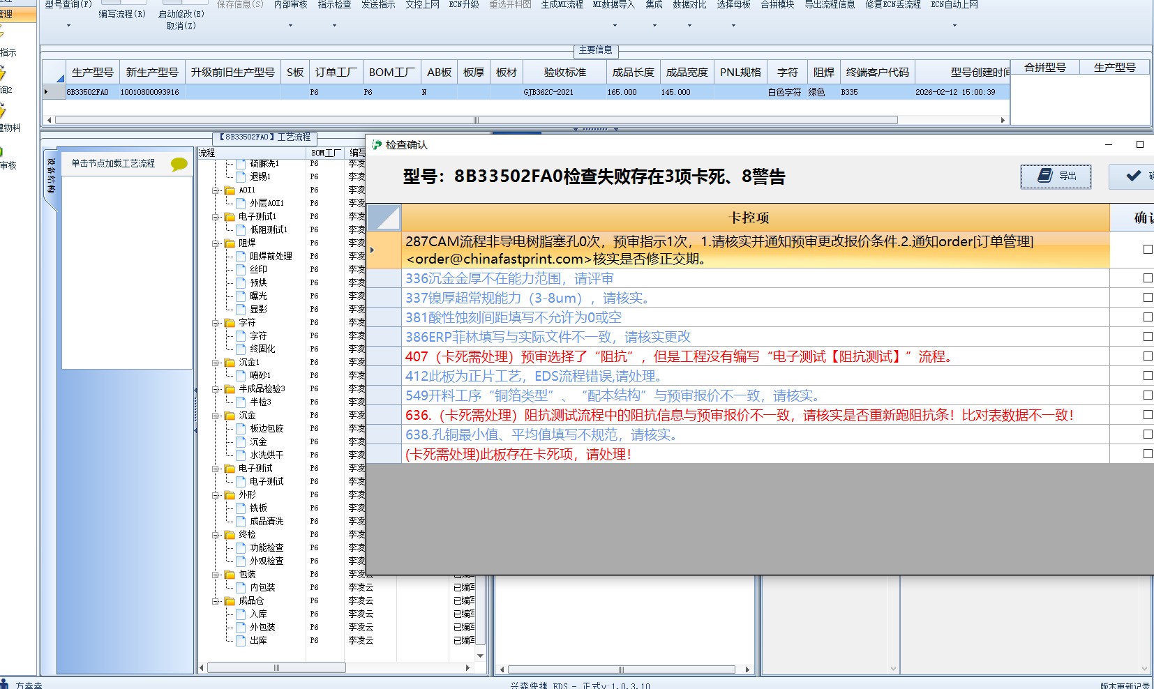Click the 导出 button in dialog
This screenshot has height=689, width=1154.
click(1056, 176)
